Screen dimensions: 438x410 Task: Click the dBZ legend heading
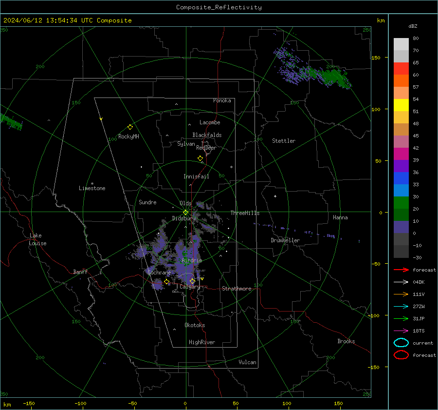413,26
